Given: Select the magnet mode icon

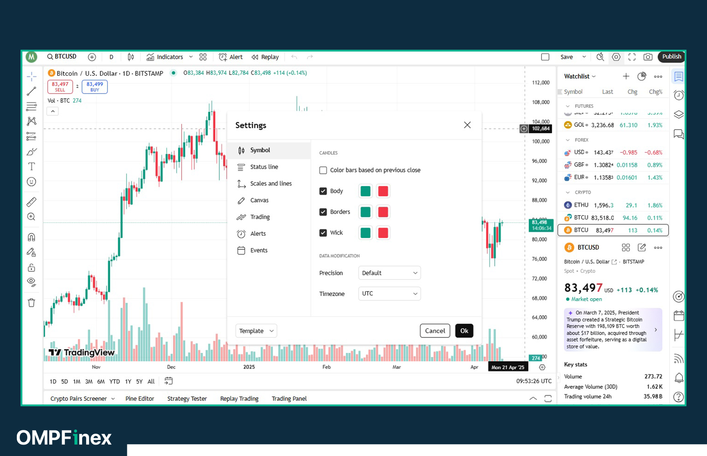Looking at the screenshot, I should coord(31,237).
